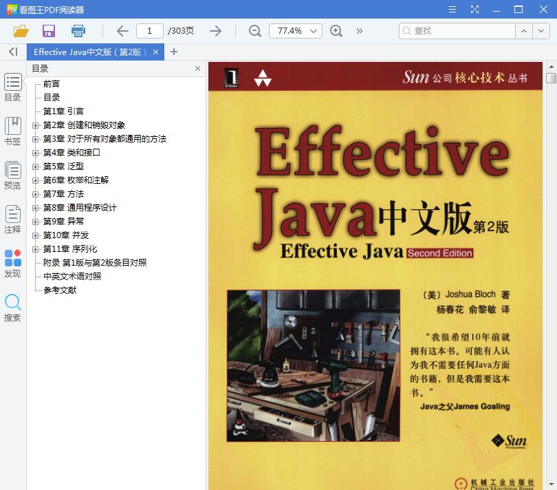Viewport: 557px width, 490px height.
Task: Add a new tab with plus
Action: tap(174, 52)
